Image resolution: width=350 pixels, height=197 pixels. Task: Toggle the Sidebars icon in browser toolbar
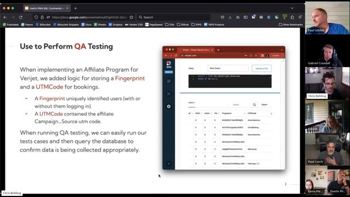coord(246,17)
